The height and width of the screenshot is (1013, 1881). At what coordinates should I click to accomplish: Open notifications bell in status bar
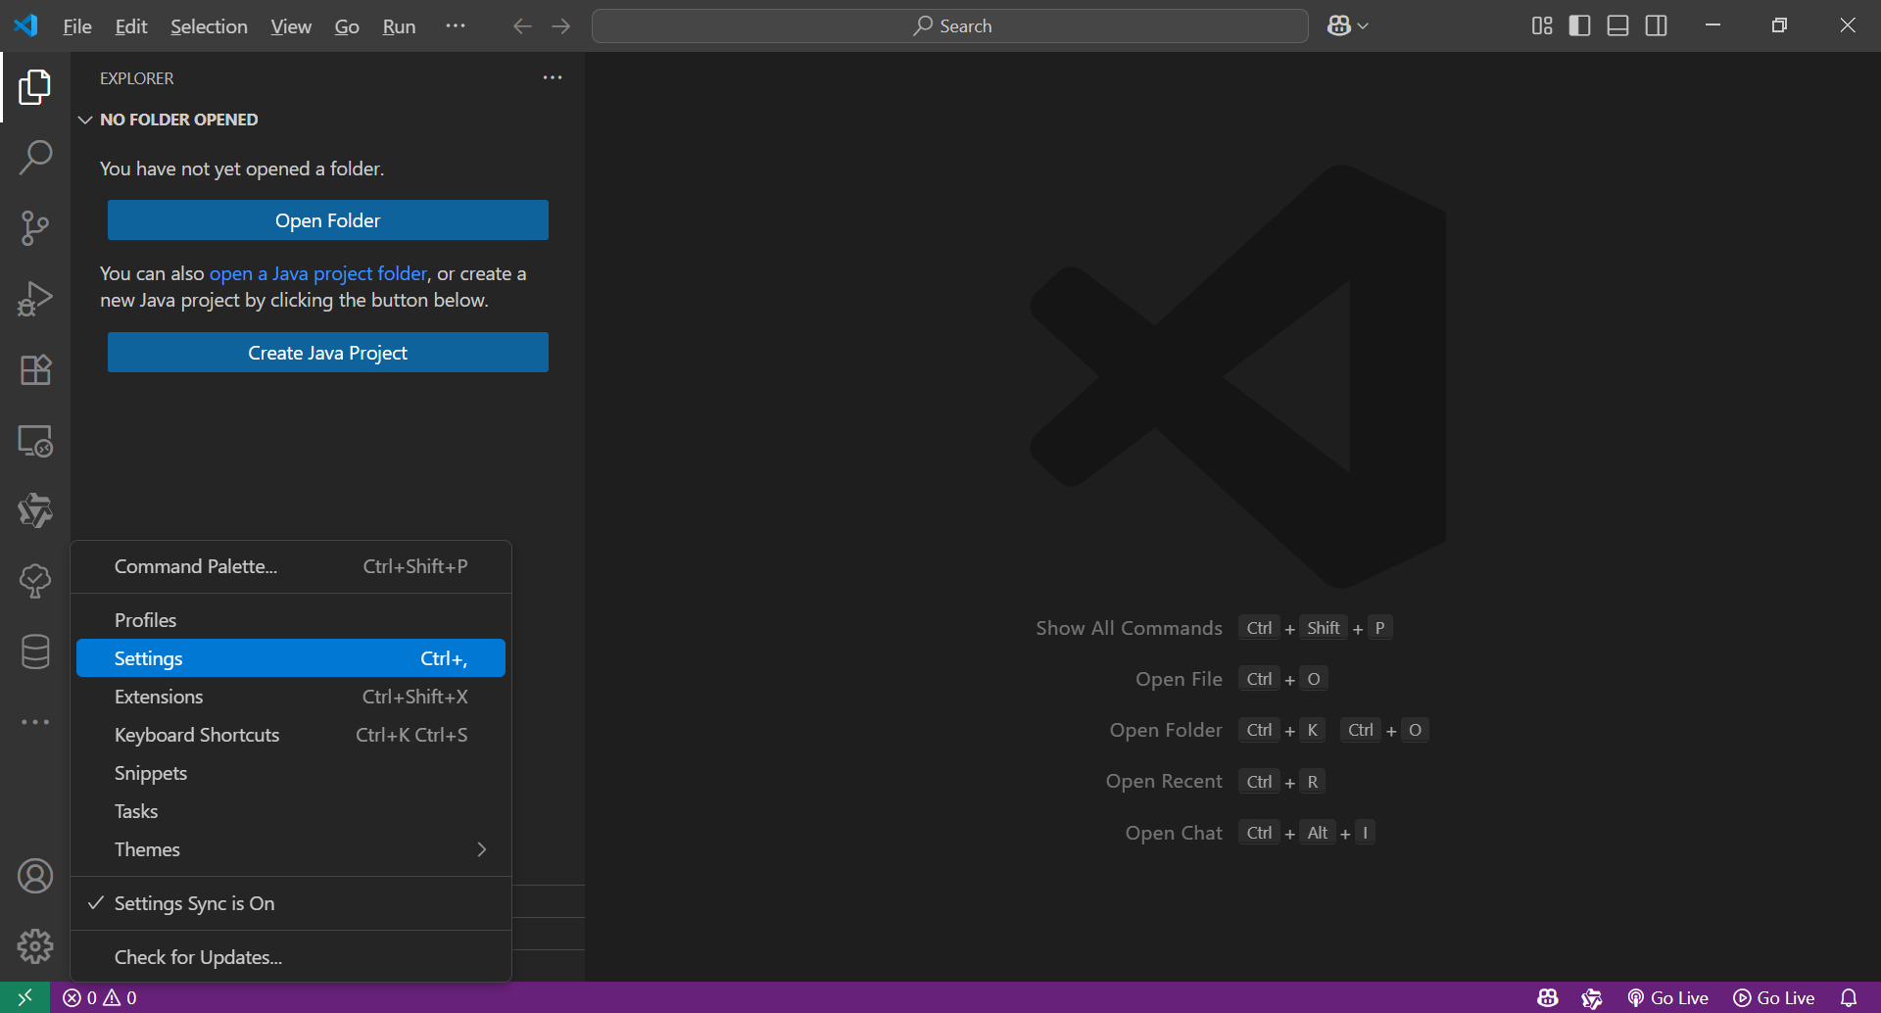click(1849, 997)
